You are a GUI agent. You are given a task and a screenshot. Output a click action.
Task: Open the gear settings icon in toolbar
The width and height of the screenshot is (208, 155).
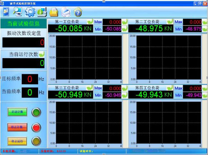[30, 12]
